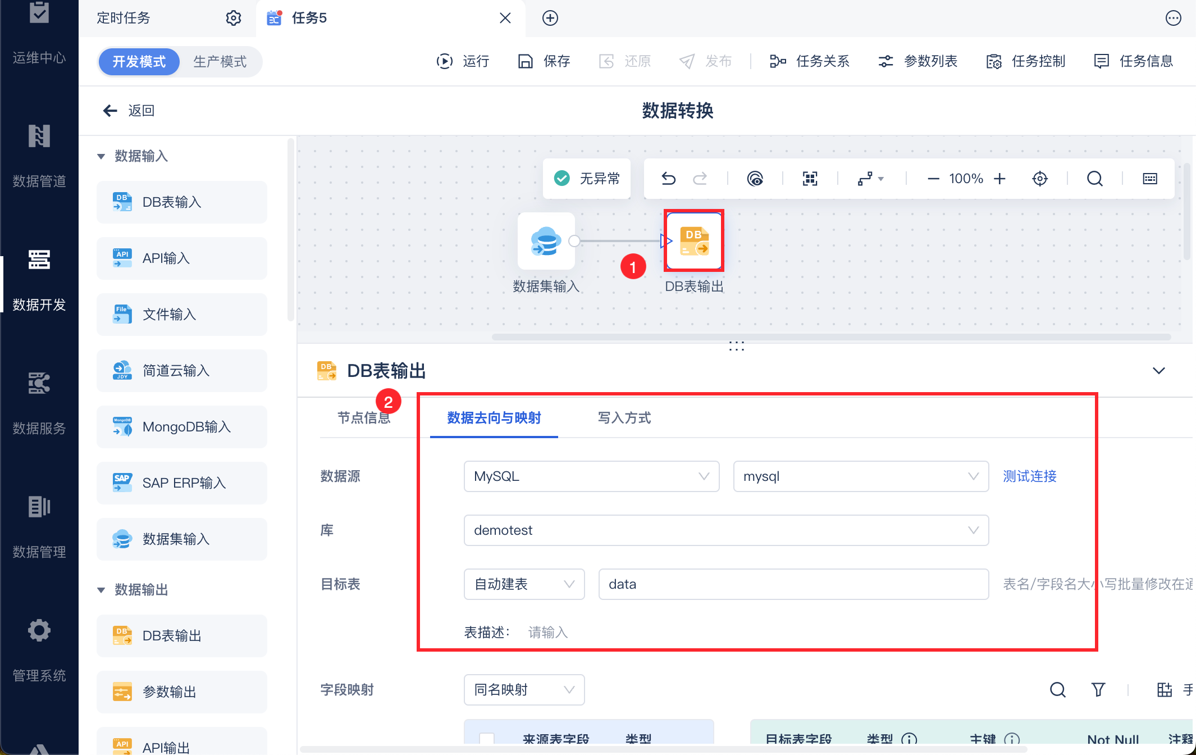Switch to the 写入方式 tab
This screenshot has height=755, width=1196.
click(624, 418)
